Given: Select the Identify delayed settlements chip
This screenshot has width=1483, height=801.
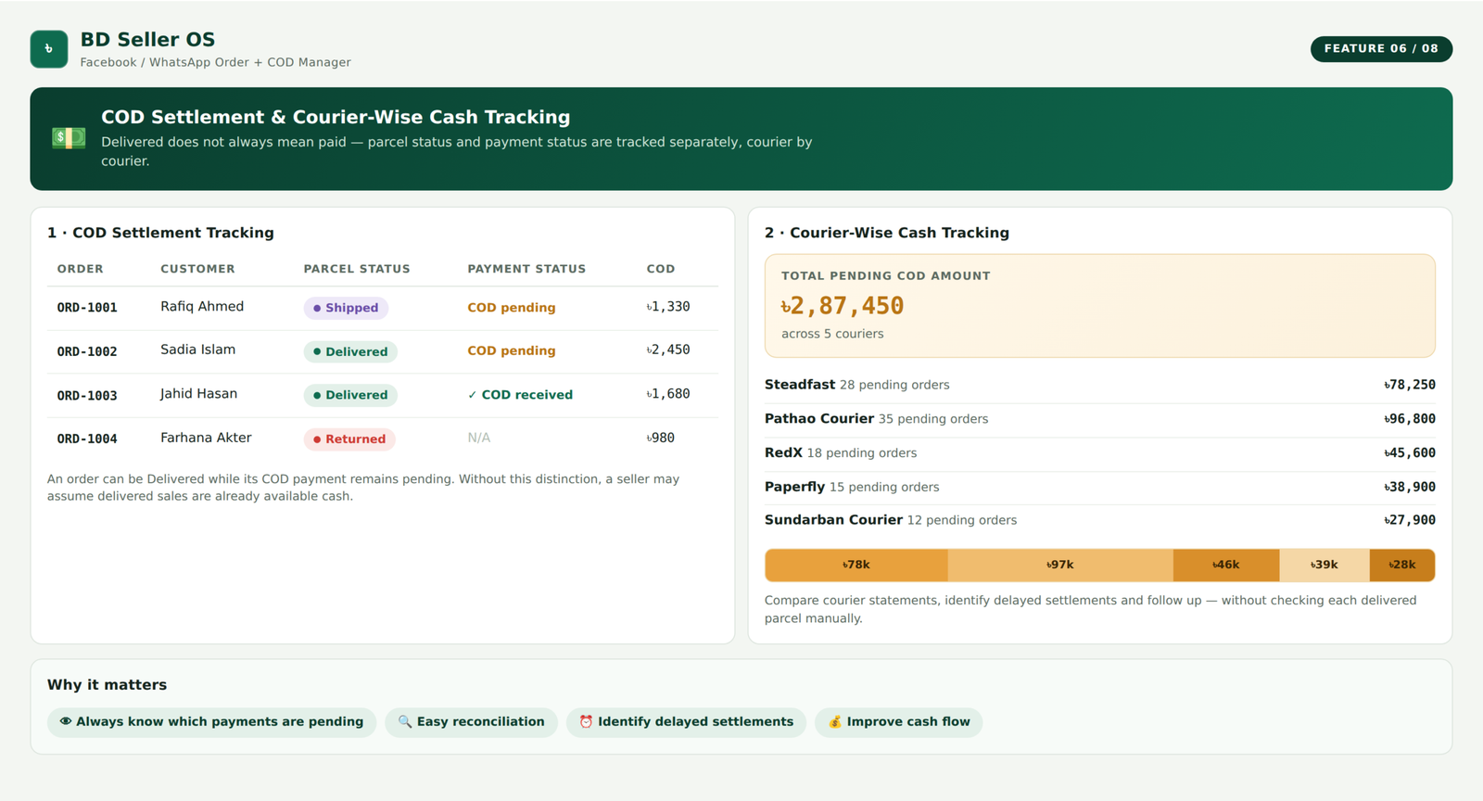Looking at the screenshot, I should point(687,722).
